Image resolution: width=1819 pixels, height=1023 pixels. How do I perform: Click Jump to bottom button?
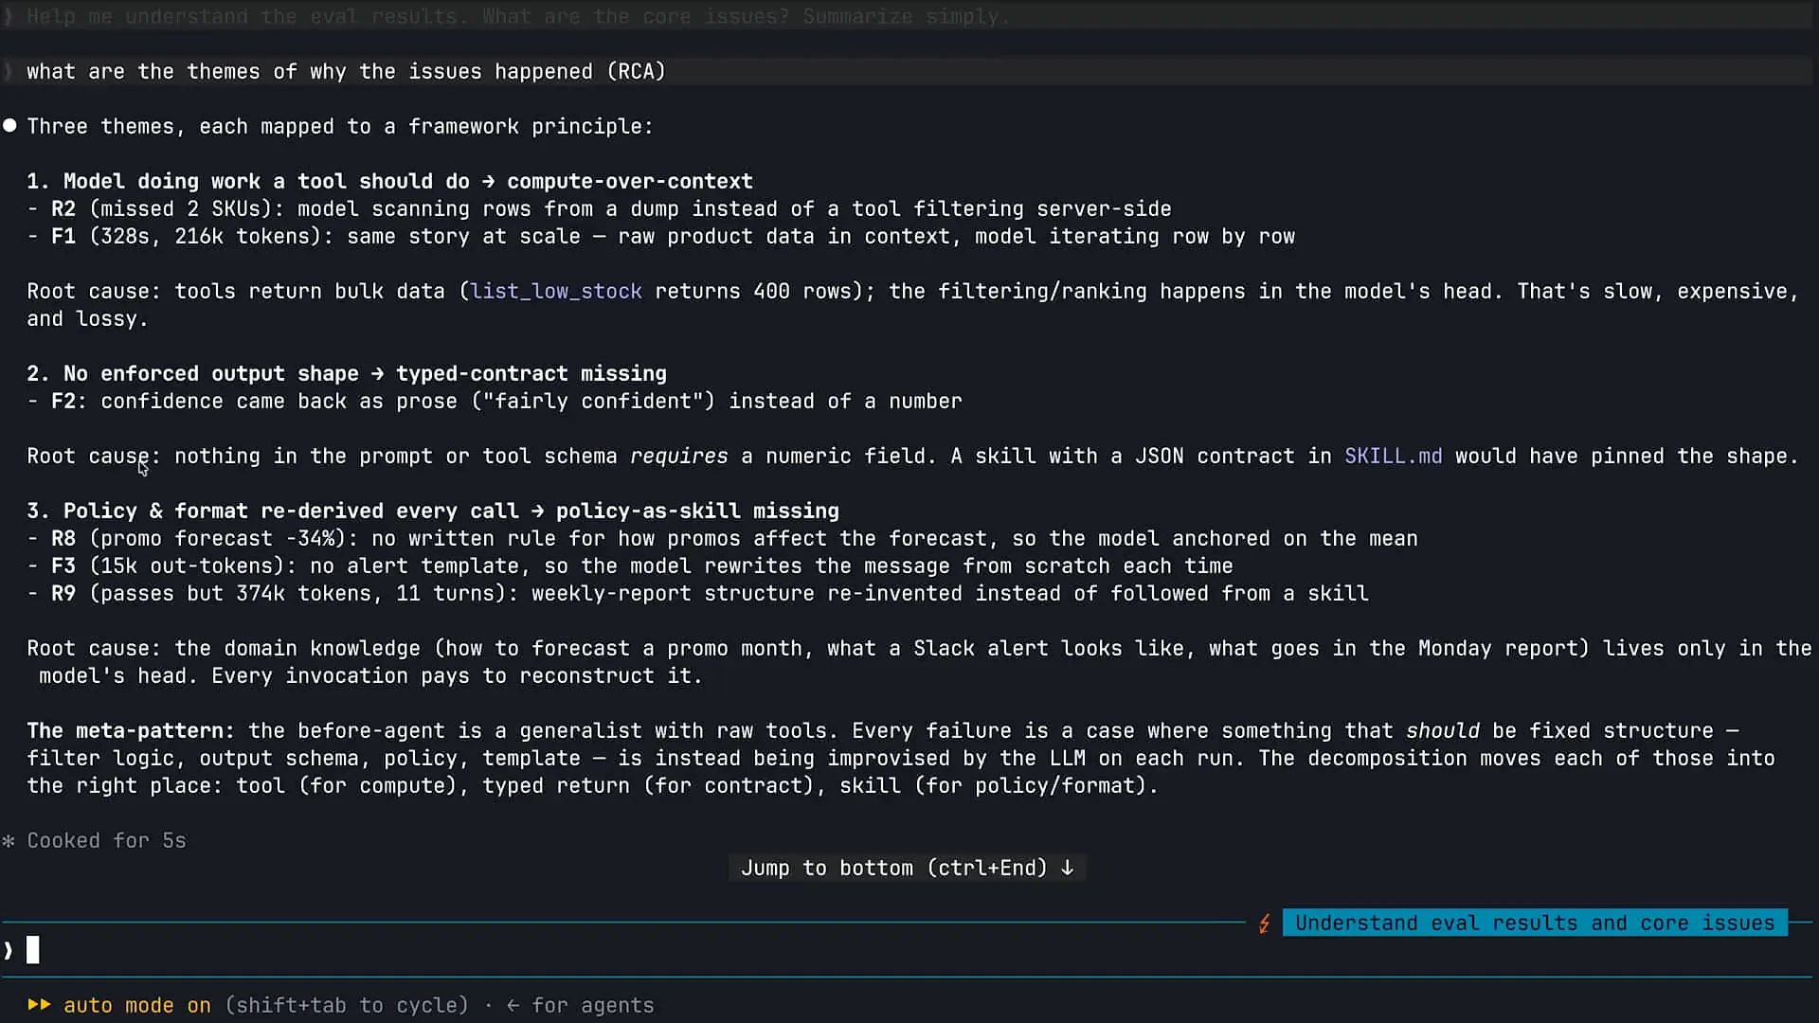(x=907, y=868)
